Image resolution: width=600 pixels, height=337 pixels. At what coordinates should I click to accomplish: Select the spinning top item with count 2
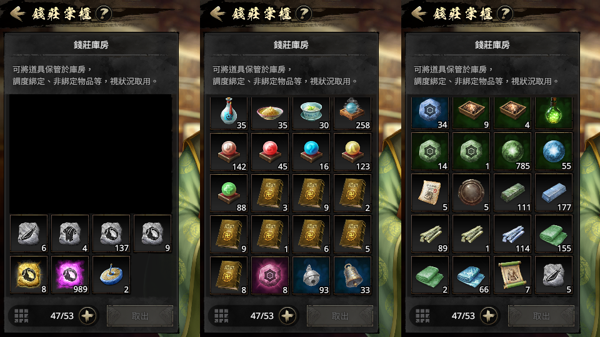[x=111, y=275]
